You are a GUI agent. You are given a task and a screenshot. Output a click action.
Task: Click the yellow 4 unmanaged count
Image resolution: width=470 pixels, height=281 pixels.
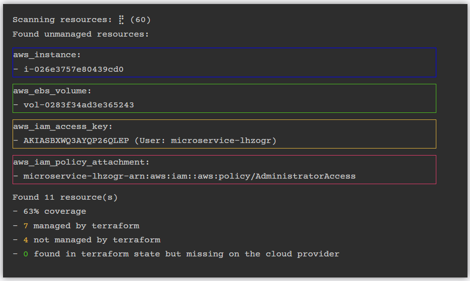point(26,240)
